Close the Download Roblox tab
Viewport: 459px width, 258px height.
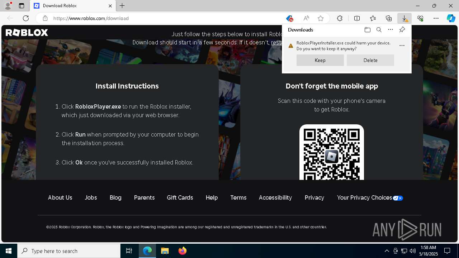pyautogui.click(x=110, y=6)
